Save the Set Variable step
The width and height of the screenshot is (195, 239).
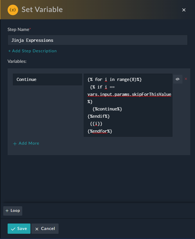(x=19, y=229)
